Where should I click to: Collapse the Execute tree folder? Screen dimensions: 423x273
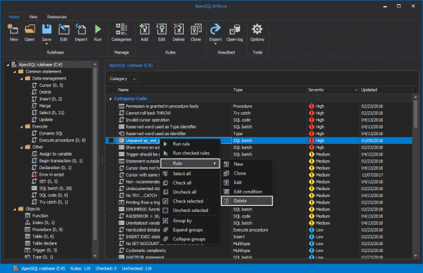point(22,126)
